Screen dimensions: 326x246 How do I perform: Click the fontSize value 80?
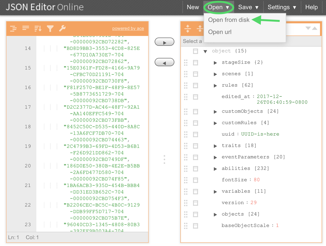pos(257,180)
